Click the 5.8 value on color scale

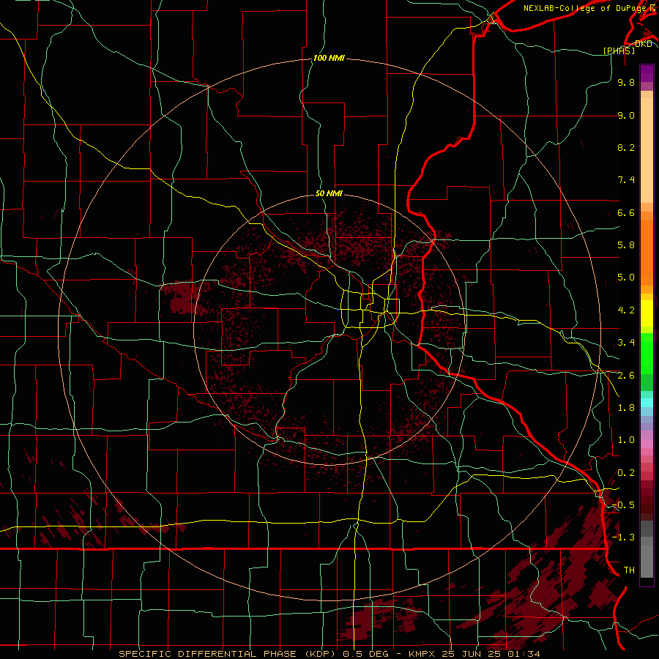626,245
